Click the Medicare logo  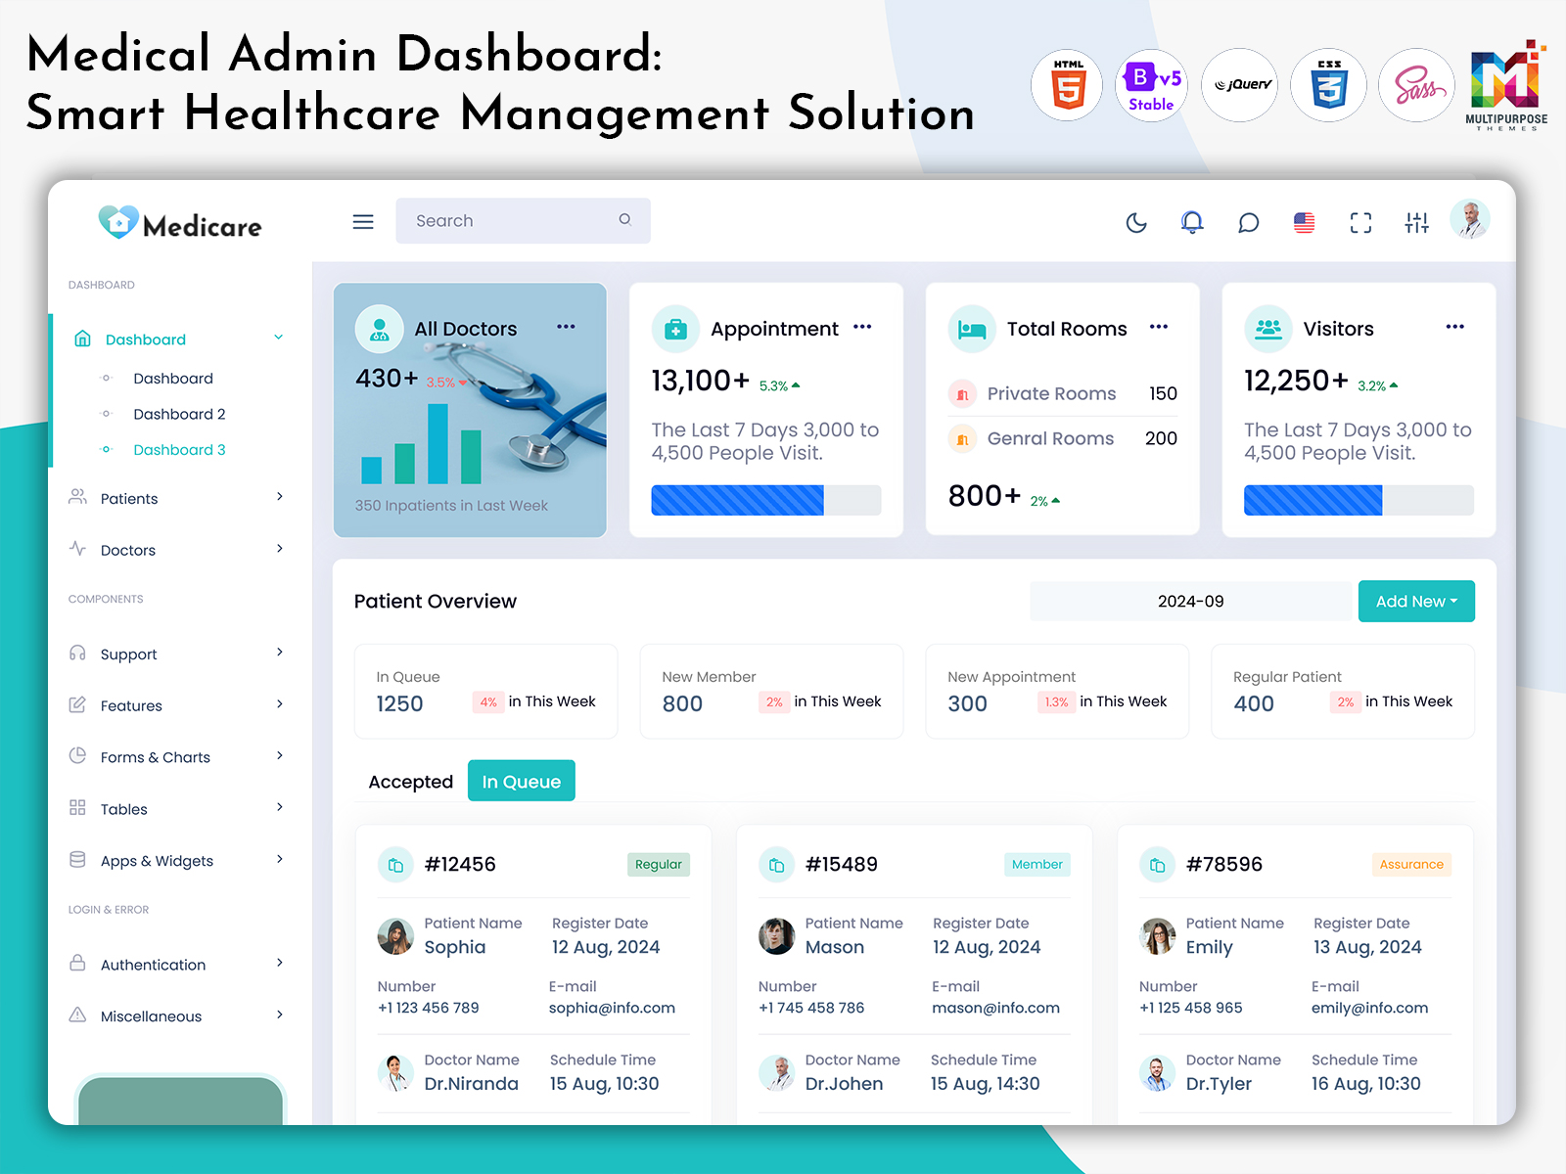pos(180,224)
